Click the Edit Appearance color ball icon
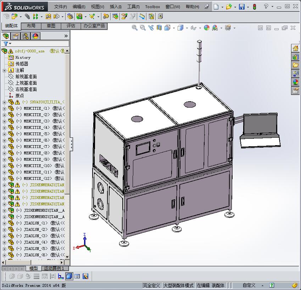The image size is (301, 290). point(207,28)
